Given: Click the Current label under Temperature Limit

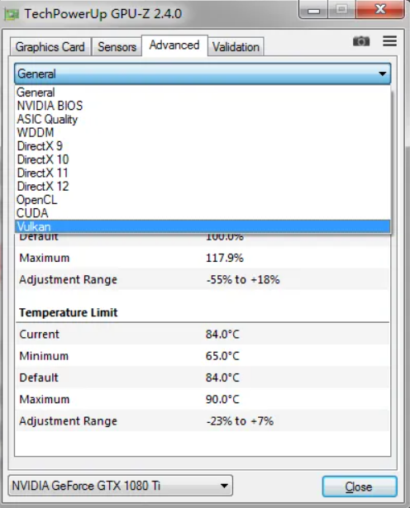Looking at the screenshot, I should [39, 335].
